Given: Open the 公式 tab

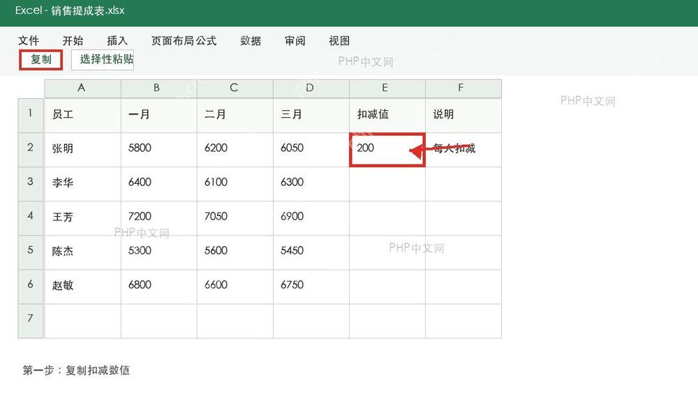Looking at the screenshot, I should tap(206, 41).
